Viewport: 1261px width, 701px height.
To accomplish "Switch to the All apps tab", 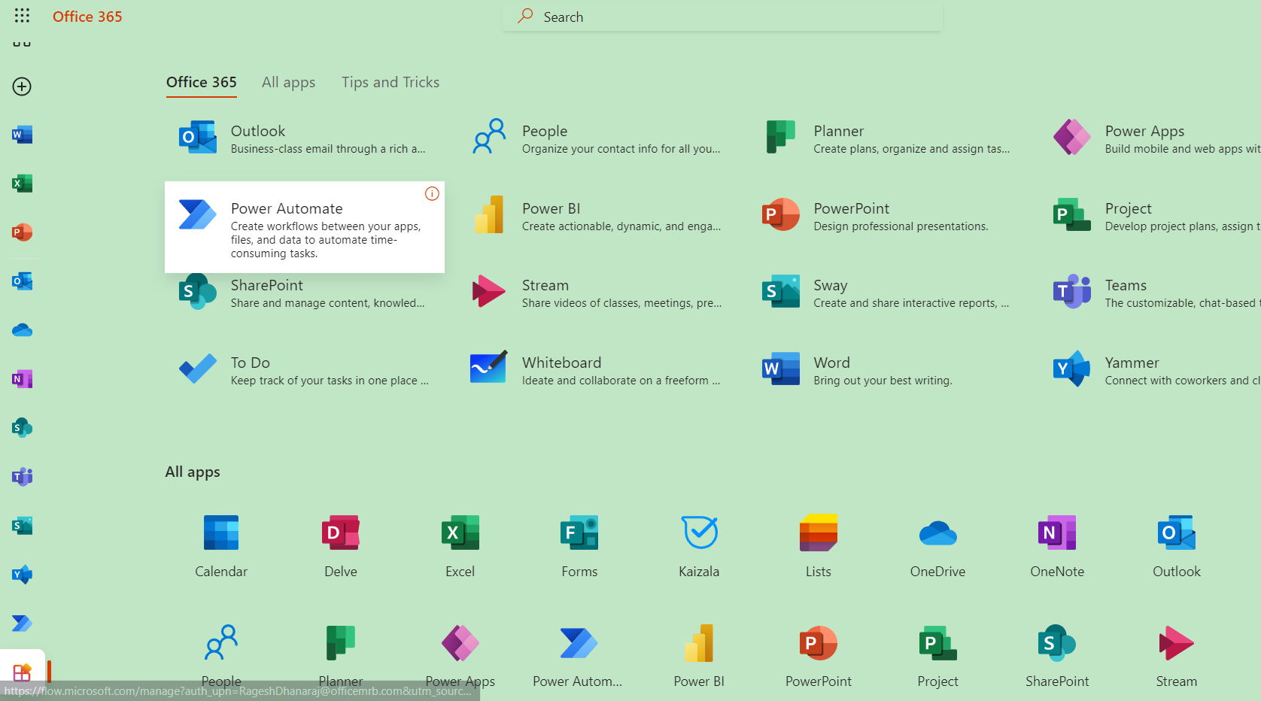I will (288, 83).
